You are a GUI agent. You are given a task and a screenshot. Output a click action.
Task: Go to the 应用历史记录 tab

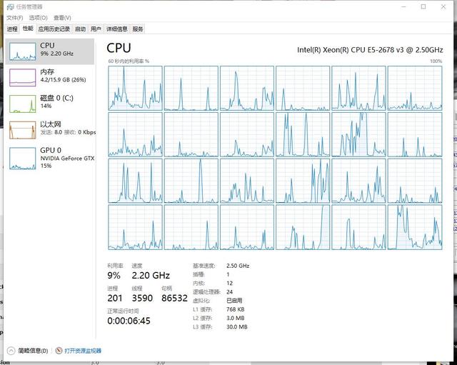tap(54, 29)
